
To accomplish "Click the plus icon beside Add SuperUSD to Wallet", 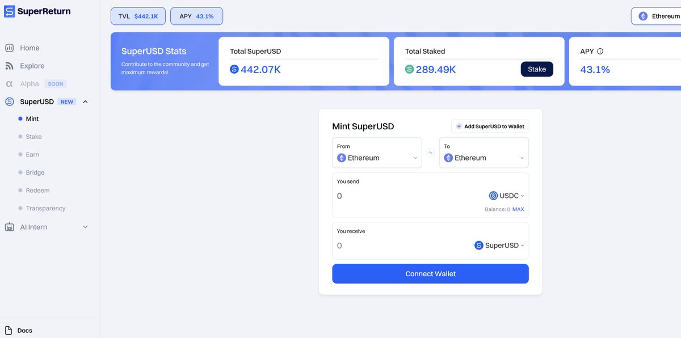I will click(459, 126).
